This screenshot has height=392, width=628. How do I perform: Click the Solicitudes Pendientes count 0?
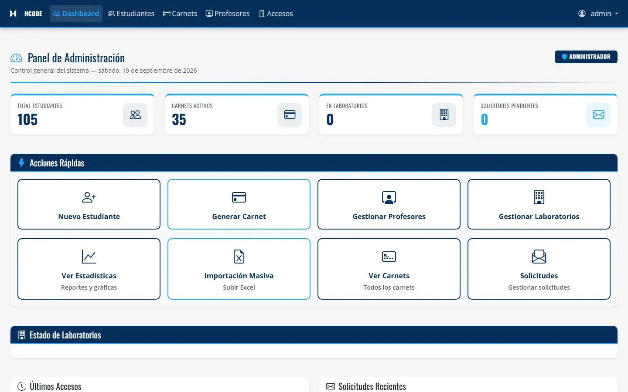pyautogui.click(x=485, y=119)
